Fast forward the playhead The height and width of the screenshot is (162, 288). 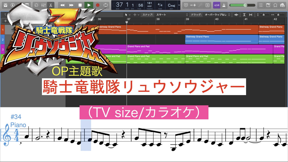[71, 5]
